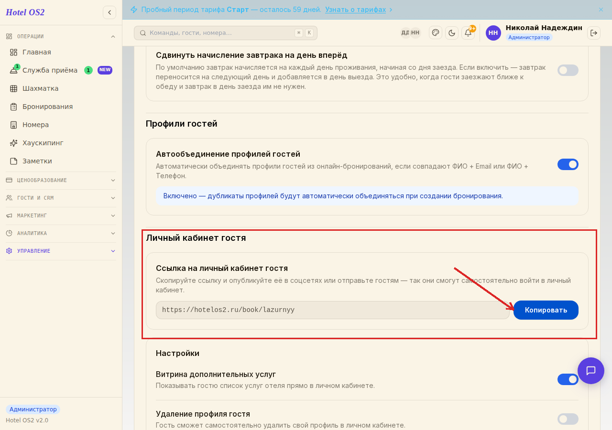The image size is (612, 430).
Task: Click the Hotel OS2 v2.0 version text
Action: click(27, 420)
